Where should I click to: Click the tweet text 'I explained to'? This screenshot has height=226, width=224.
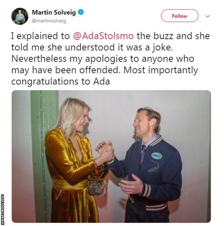(x=41, y=36)
